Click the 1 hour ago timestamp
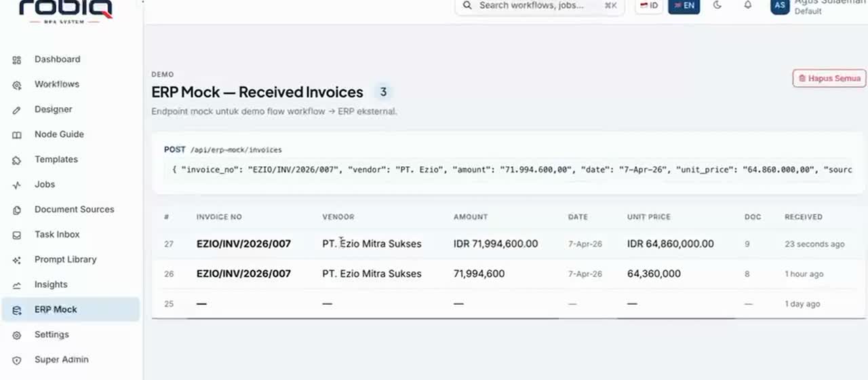Screen dimensions: 868x380 coord(804,275)
